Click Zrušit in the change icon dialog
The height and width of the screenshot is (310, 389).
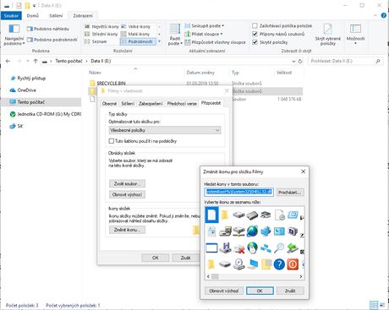[x=290, y=291]
